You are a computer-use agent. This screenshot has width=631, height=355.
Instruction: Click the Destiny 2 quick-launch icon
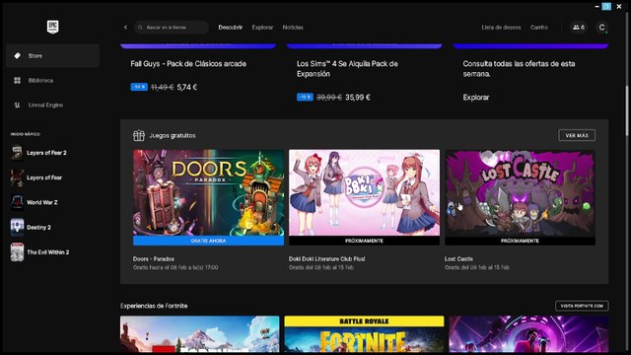coord(17,228)
